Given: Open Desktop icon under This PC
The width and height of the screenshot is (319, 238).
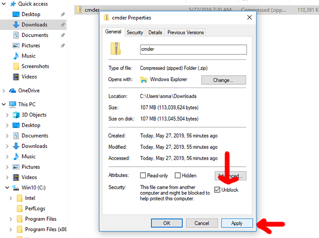Looking at the screenshot, I should pyautogui.click(x=16, y=125).
